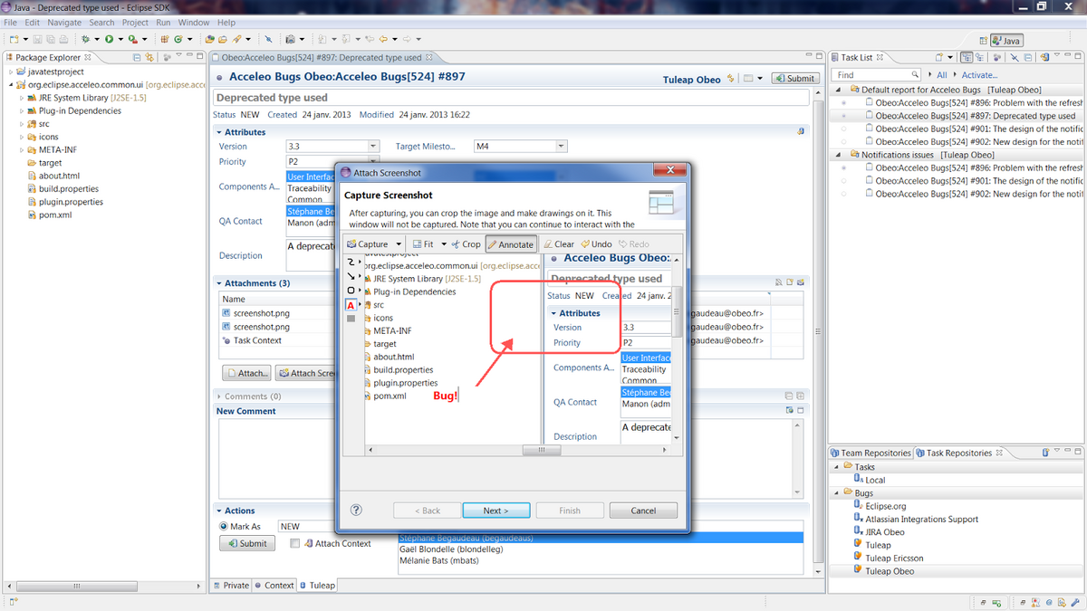Image resolution: width=1087 pixels, height=611 pixels.
Task: Pick the arrow drawing tool
Action: click(351, 275)
